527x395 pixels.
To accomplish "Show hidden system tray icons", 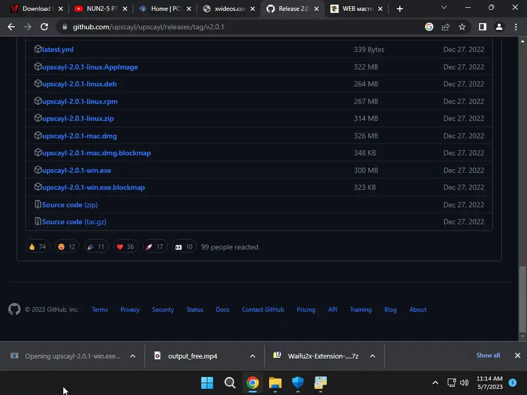I will [435, 383].
